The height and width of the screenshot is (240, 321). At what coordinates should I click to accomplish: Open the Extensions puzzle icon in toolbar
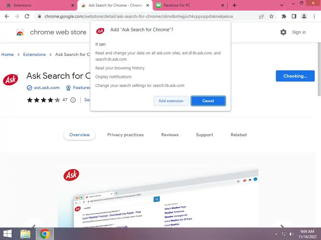[x=284, y=16]
